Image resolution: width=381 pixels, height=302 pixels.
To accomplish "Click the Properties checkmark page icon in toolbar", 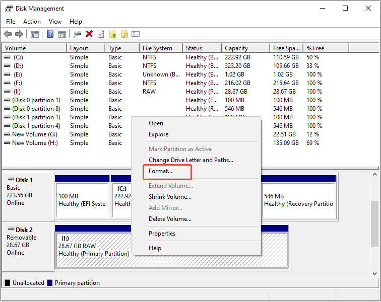I will [101, 34].
